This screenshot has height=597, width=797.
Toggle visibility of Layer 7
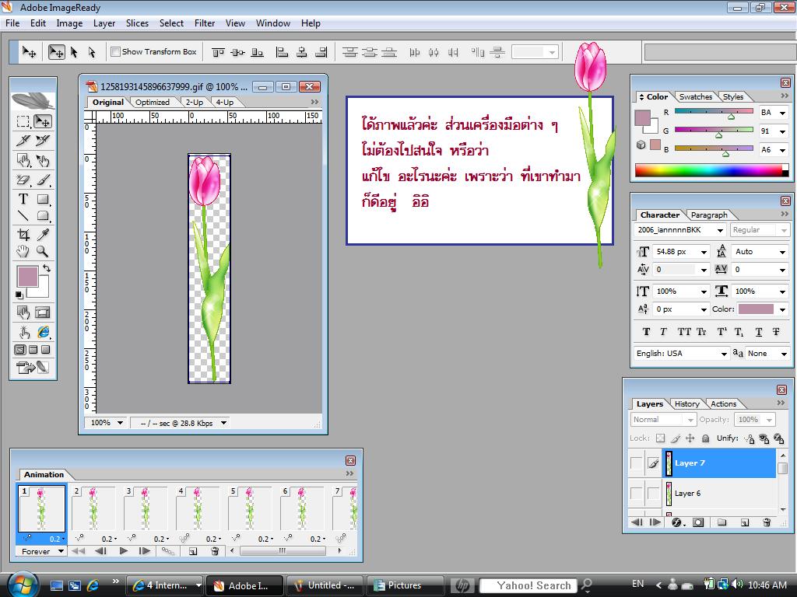637,463
